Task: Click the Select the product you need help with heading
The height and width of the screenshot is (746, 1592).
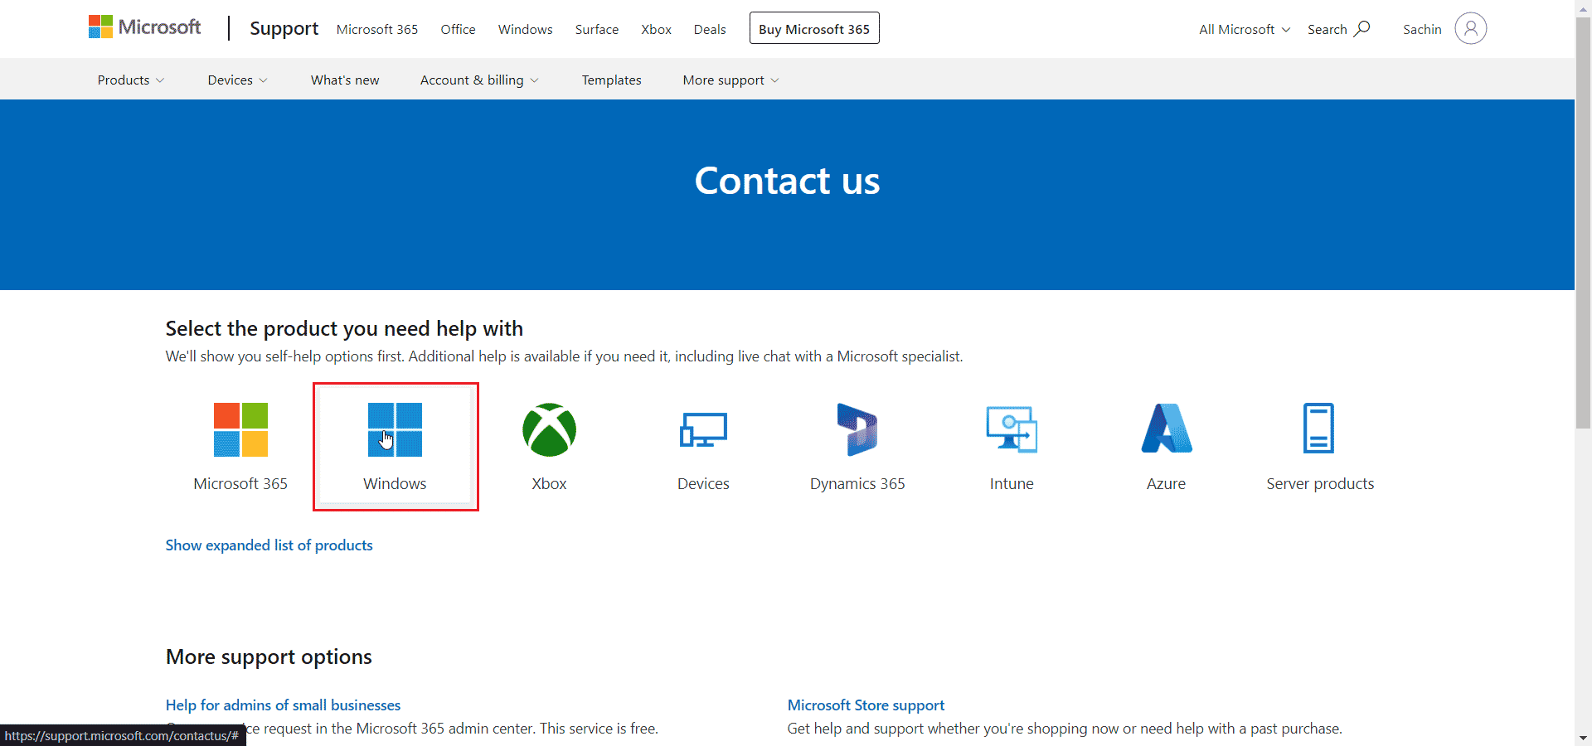Action: coord(344,328)
